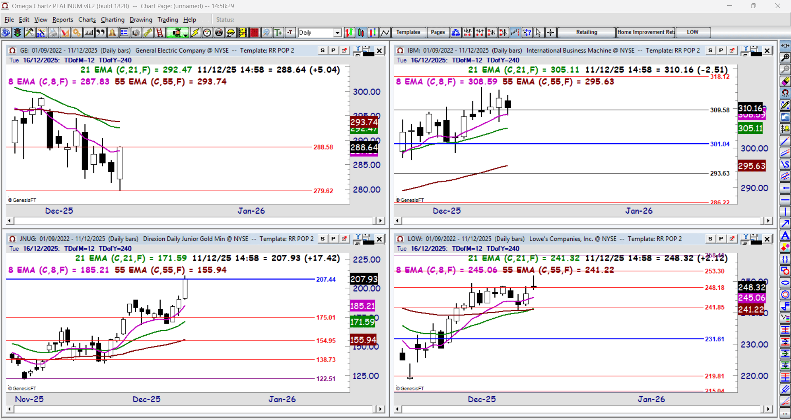Click the 301.04 price level label on IBM chart
The height and width of the screenshot is (420, 791).
tap(720, 144)
